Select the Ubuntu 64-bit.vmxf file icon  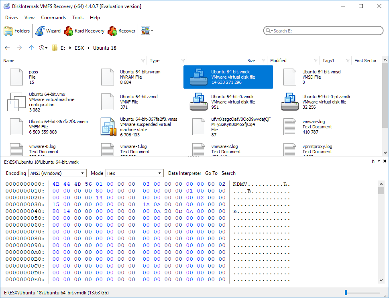click(x=108, y=102)
